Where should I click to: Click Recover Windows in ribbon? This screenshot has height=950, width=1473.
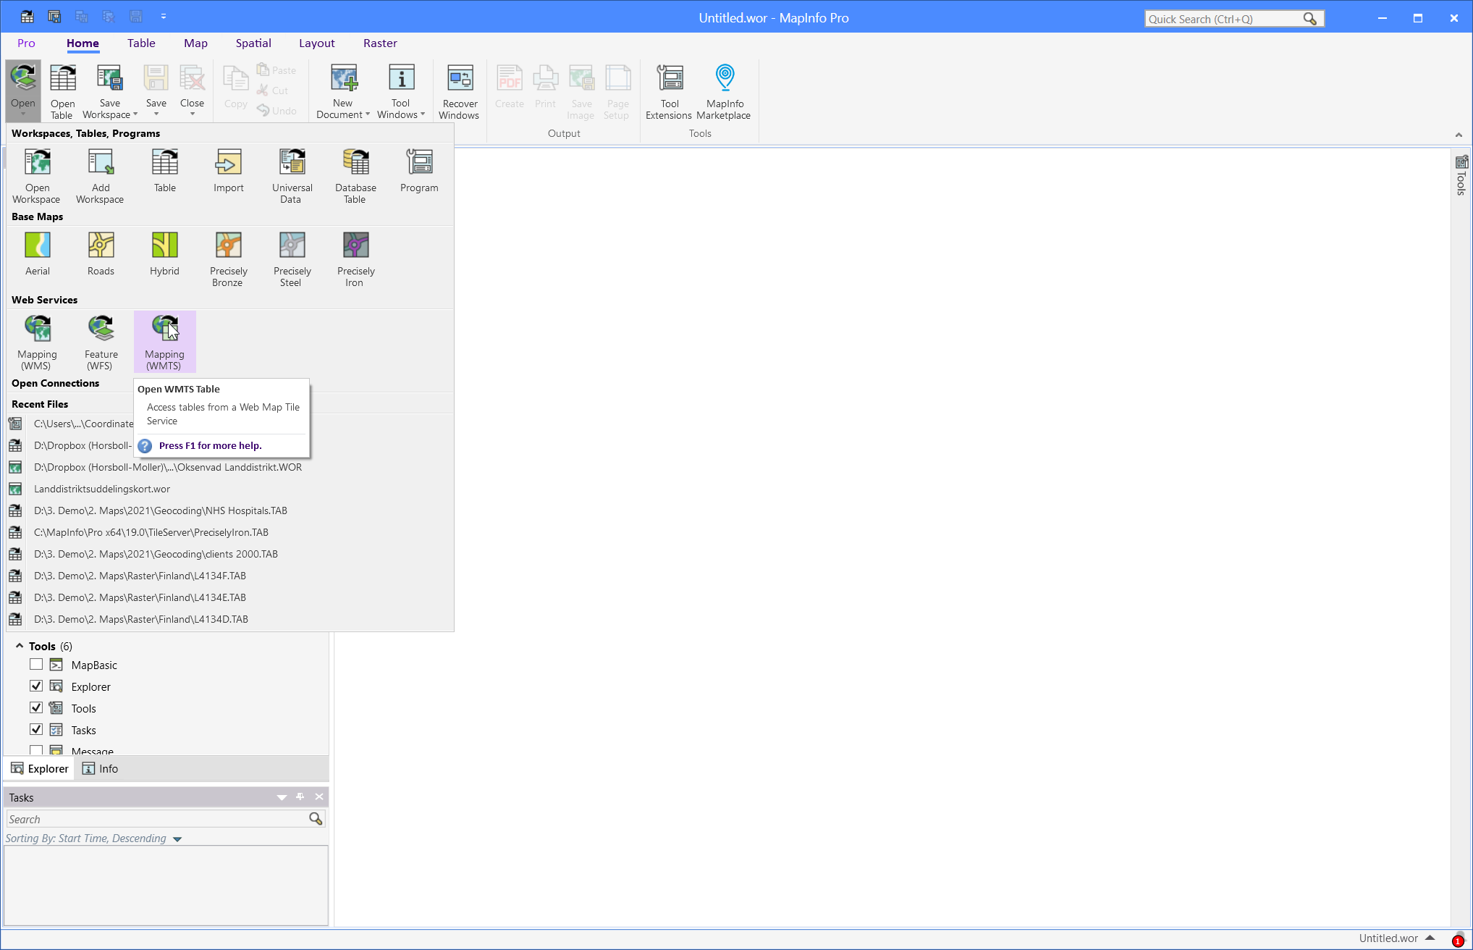click(460, 91)
